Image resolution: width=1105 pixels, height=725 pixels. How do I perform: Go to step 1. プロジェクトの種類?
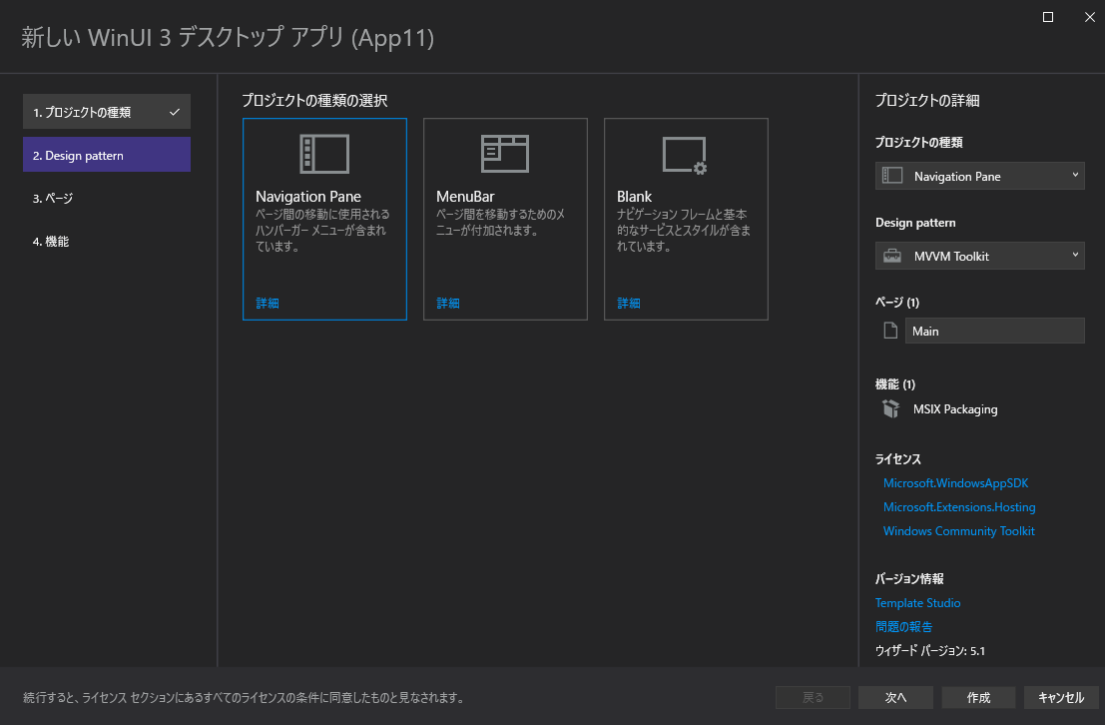coord(107,112)
